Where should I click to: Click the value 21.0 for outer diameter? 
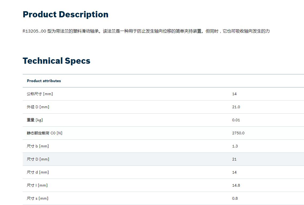pos(236,107)
